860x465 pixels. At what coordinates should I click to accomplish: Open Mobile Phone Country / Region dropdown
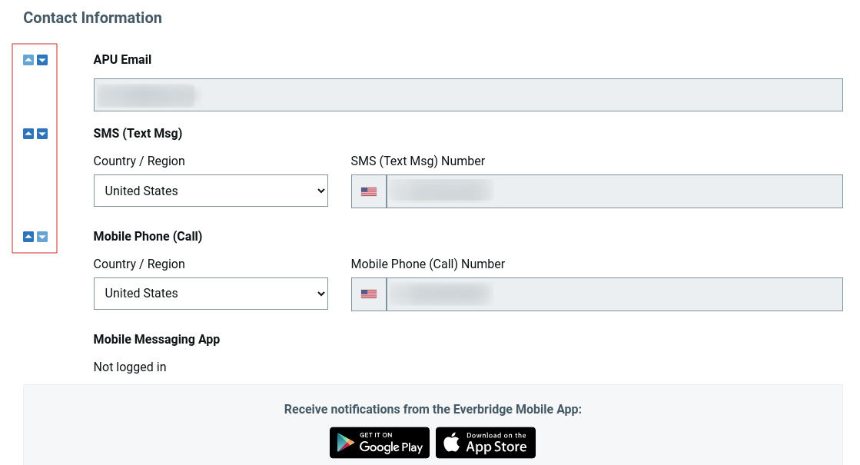[x=211, y=294]
